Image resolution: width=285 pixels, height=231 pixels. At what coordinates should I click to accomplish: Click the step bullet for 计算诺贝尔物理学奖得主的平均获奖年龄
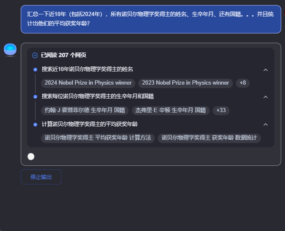35,124
